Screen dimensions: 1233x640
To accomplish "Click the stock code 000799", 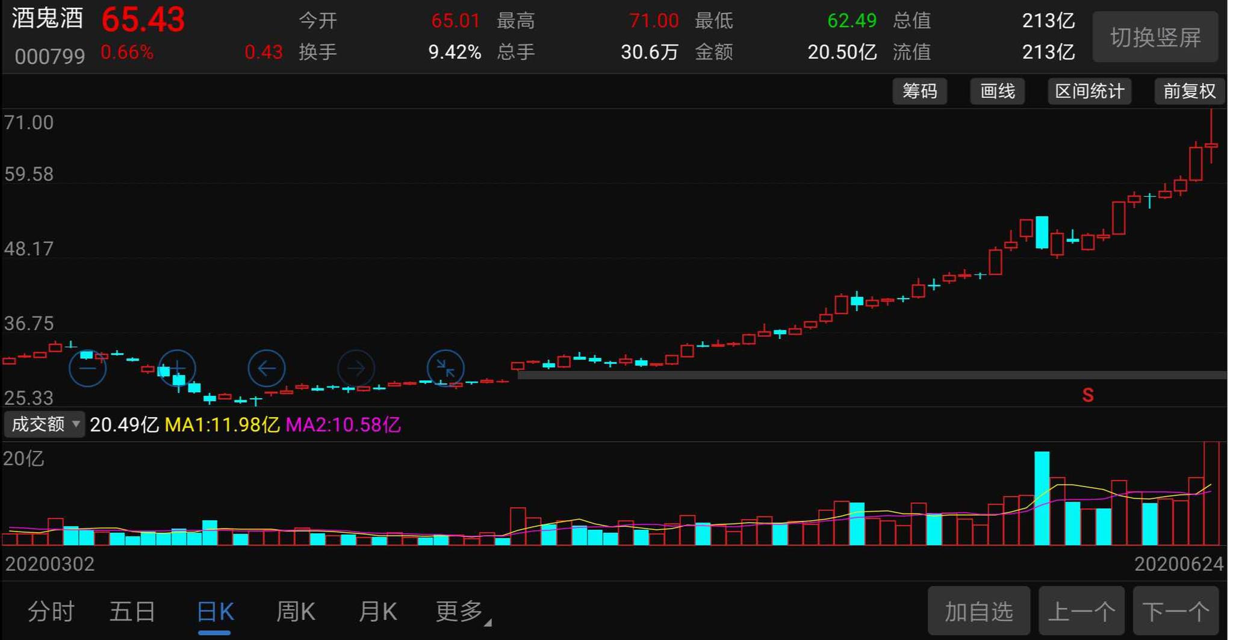I will (x=50, y=57).
